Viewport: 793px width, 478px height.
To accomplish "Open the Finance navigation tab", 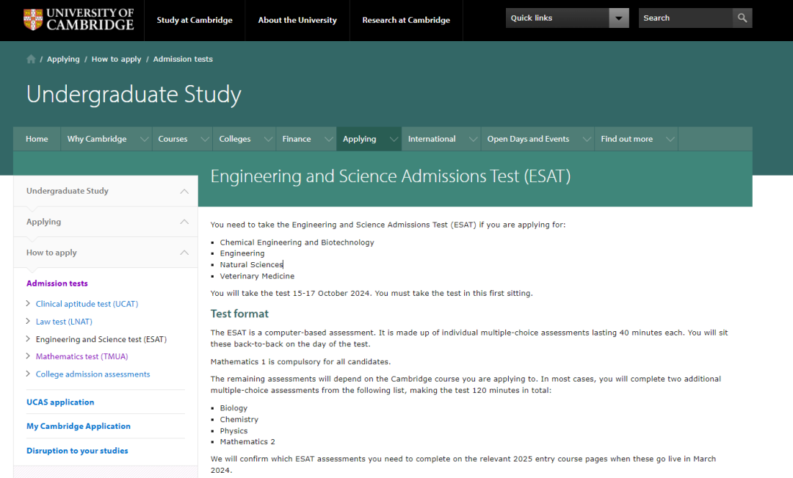I will click(297, 139).
